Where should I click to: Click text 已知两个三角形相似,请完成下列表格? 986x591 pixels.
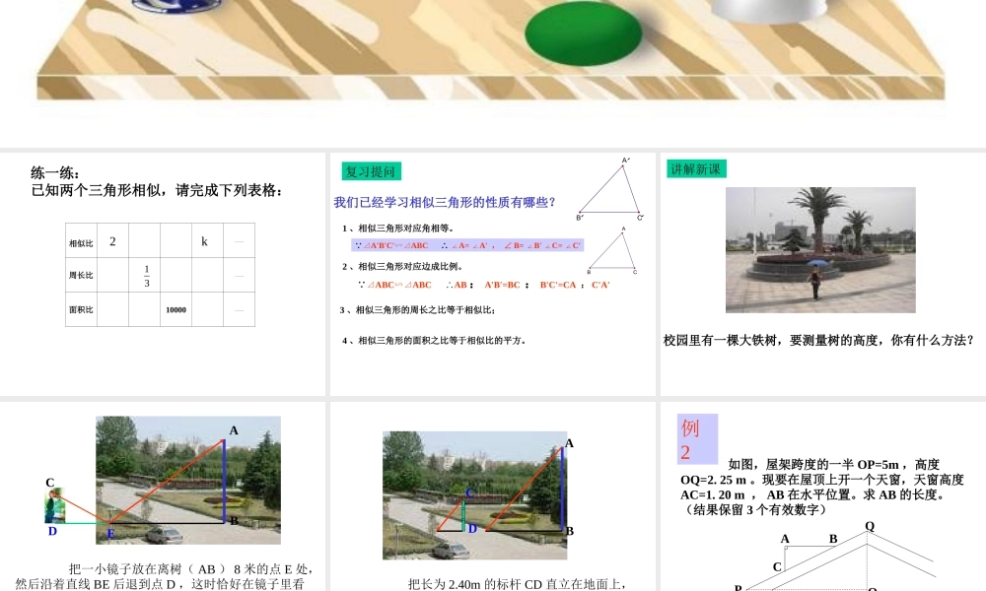coord(157,190)
